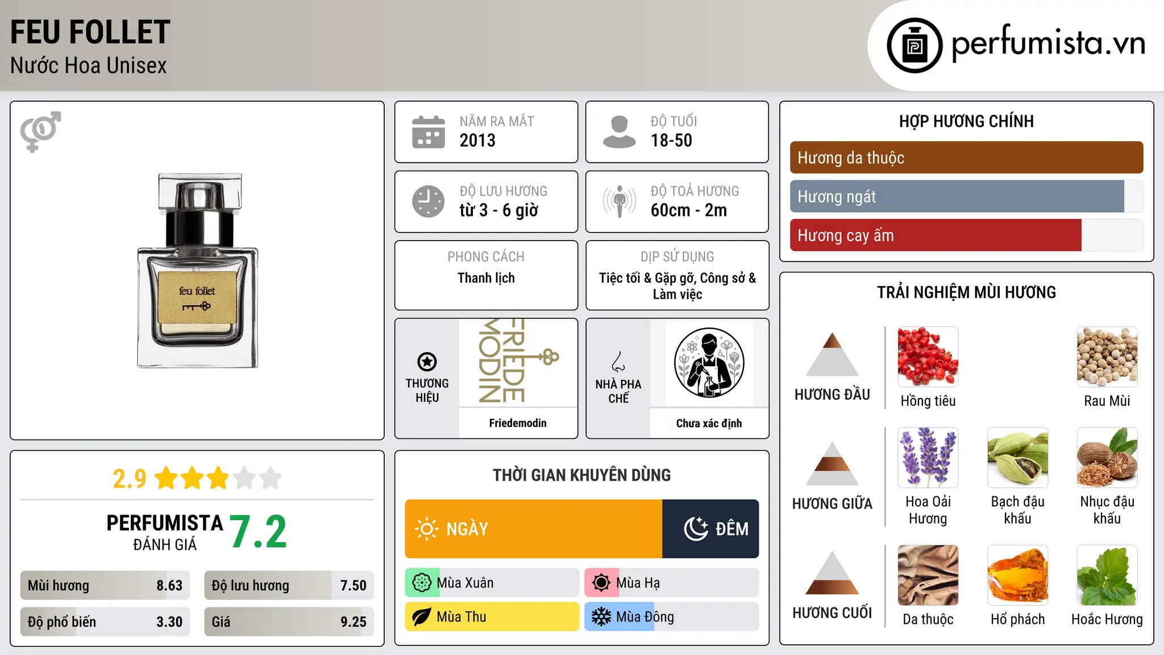Select the Da thuộc leather image
This screenshot has height=655, width=1164.
(928, 575)
